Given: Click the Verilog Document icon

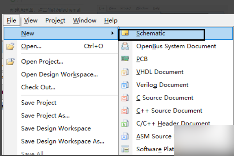Looking at the screenshot, I should (125, 85).
